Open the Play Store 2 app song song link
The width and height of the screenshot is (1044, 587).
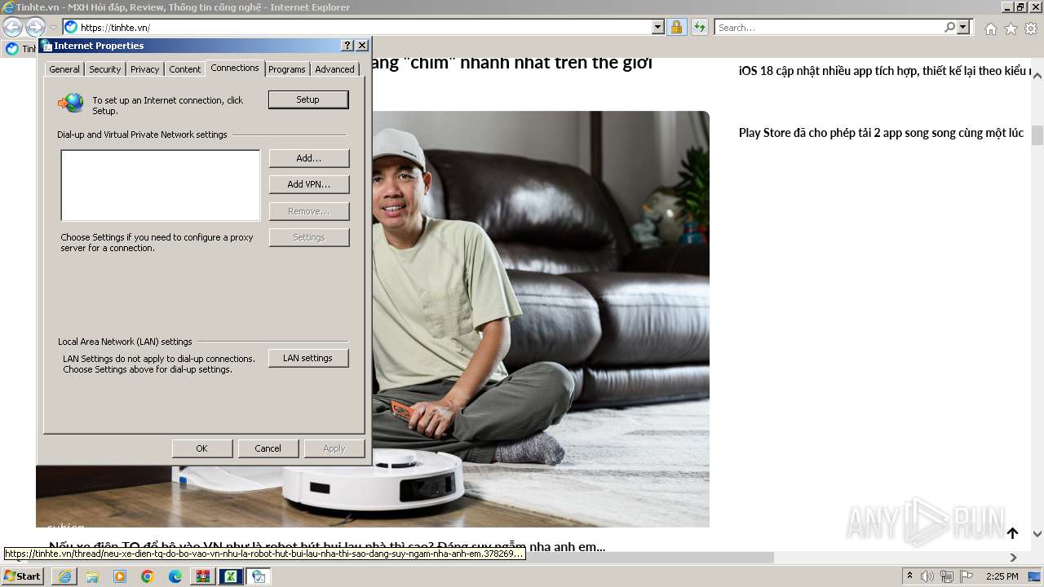pos(881,133)
